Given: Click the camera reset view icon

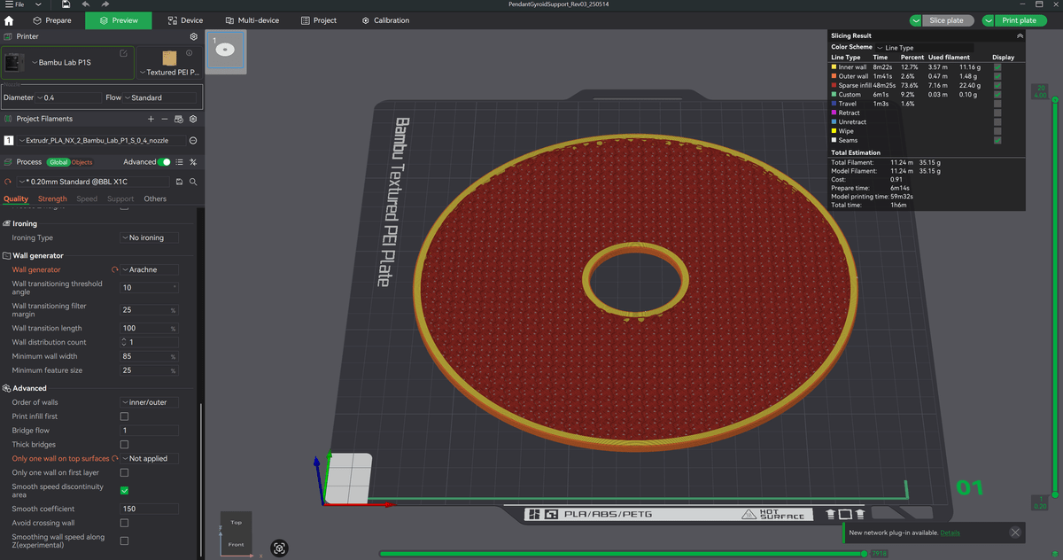Looking at the screenshot, I should 280,548.
